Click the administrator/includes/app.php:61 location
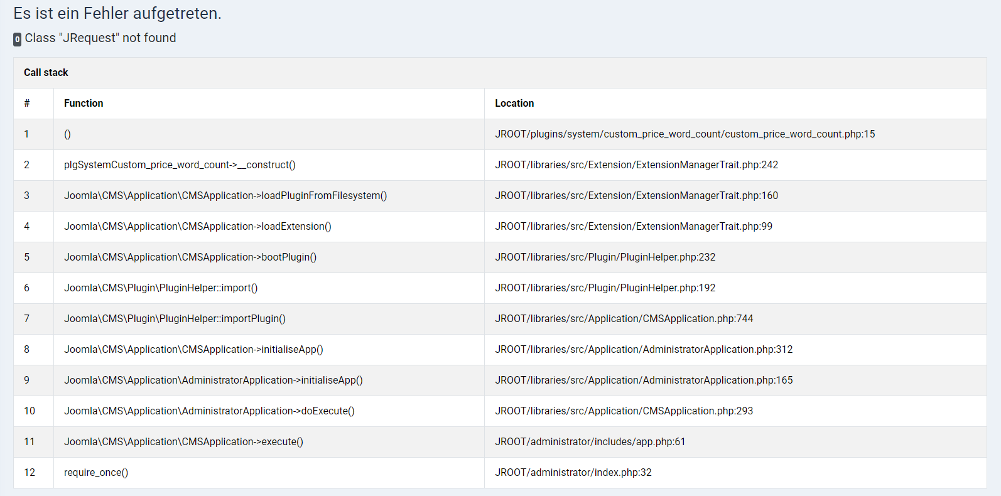Image resolution: width=1001 pixels, height=496 pixels. coord(590,442)
